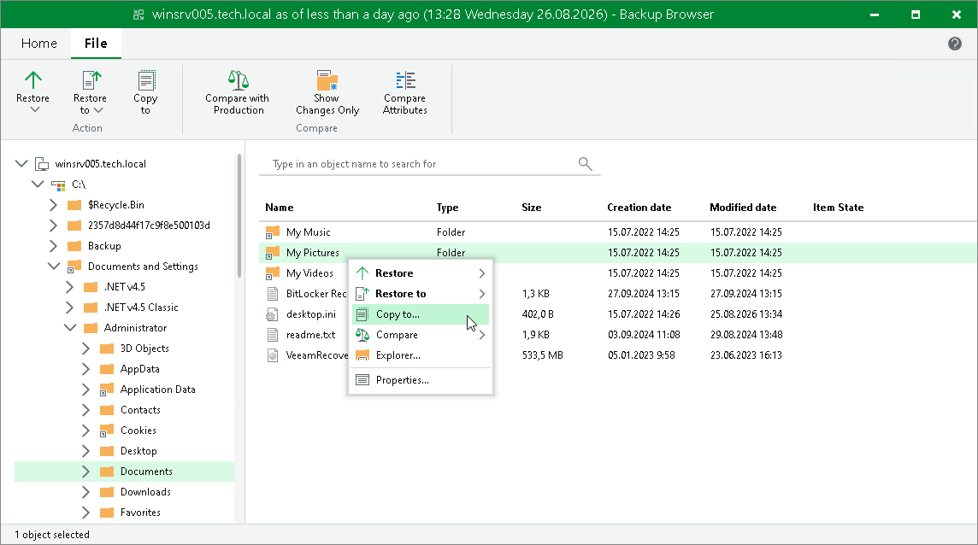Open Compare with Production scales icon
Viewport: 978px width, 545px height.
click(x=238, y=79)
